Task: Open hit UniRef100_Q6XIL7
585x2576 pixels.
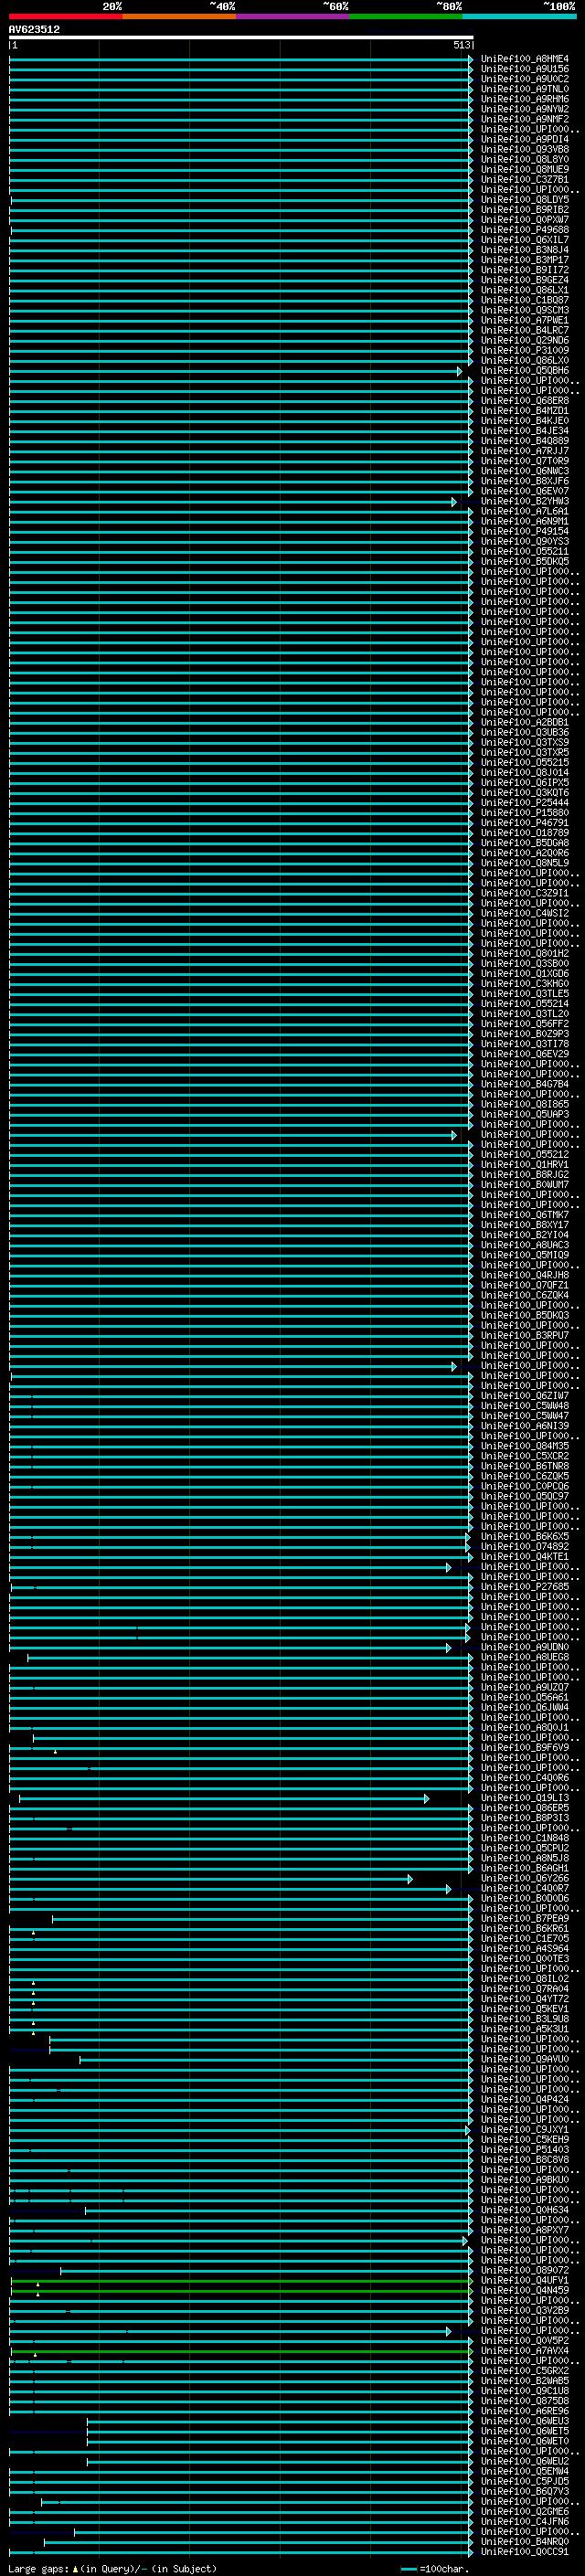Action: tap(524, 240)
